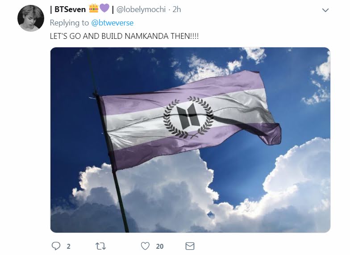This screenshot has height=255, width=350.
Task: Select the tweet text LET'S GO AND BUILD NAMKANDA
Action: coord(109,36)
